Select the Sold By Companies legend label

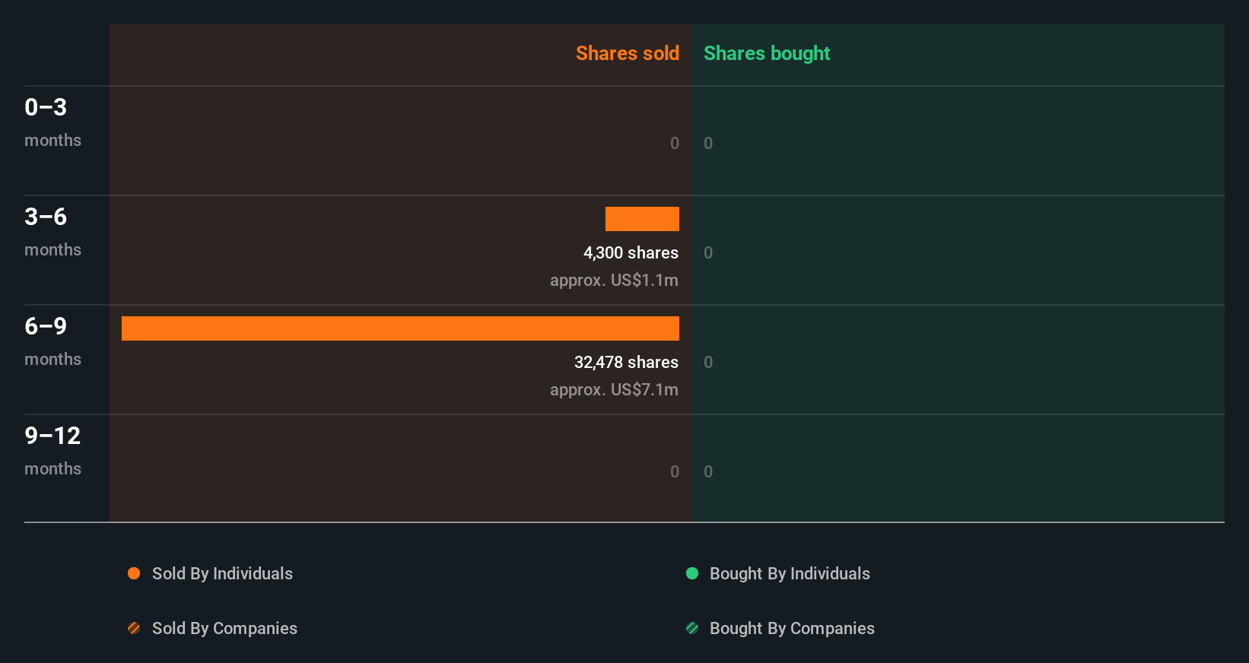point(224,628)
